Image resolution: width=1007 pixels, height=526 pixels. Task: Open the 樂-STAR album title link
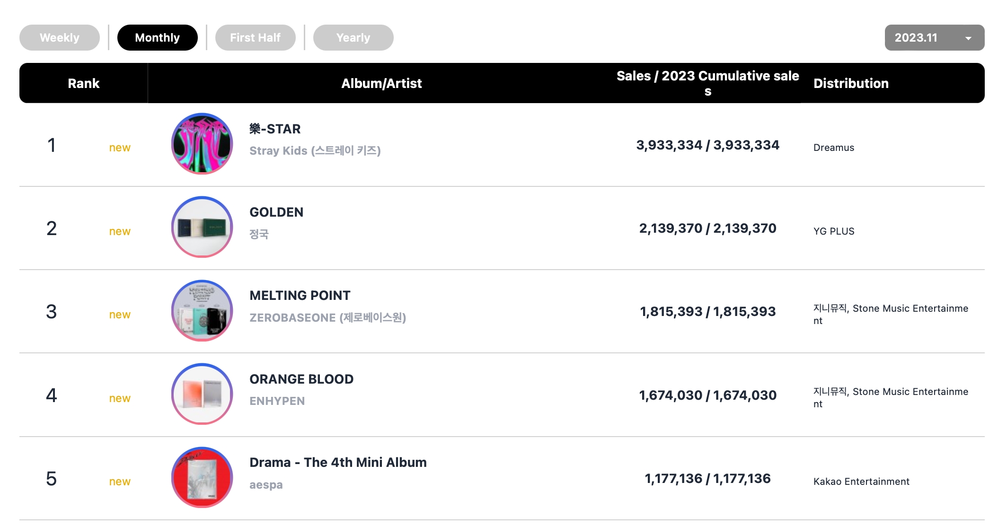click(275, 129)
